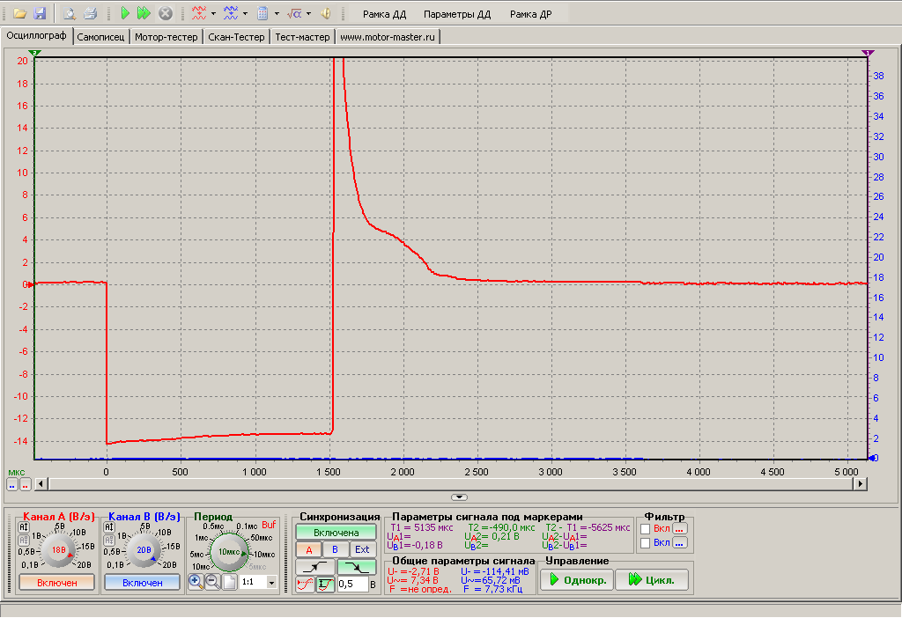Click the green marker 2 at graph top-left
Screen dimensions: 902x618
tap(34, 53)
